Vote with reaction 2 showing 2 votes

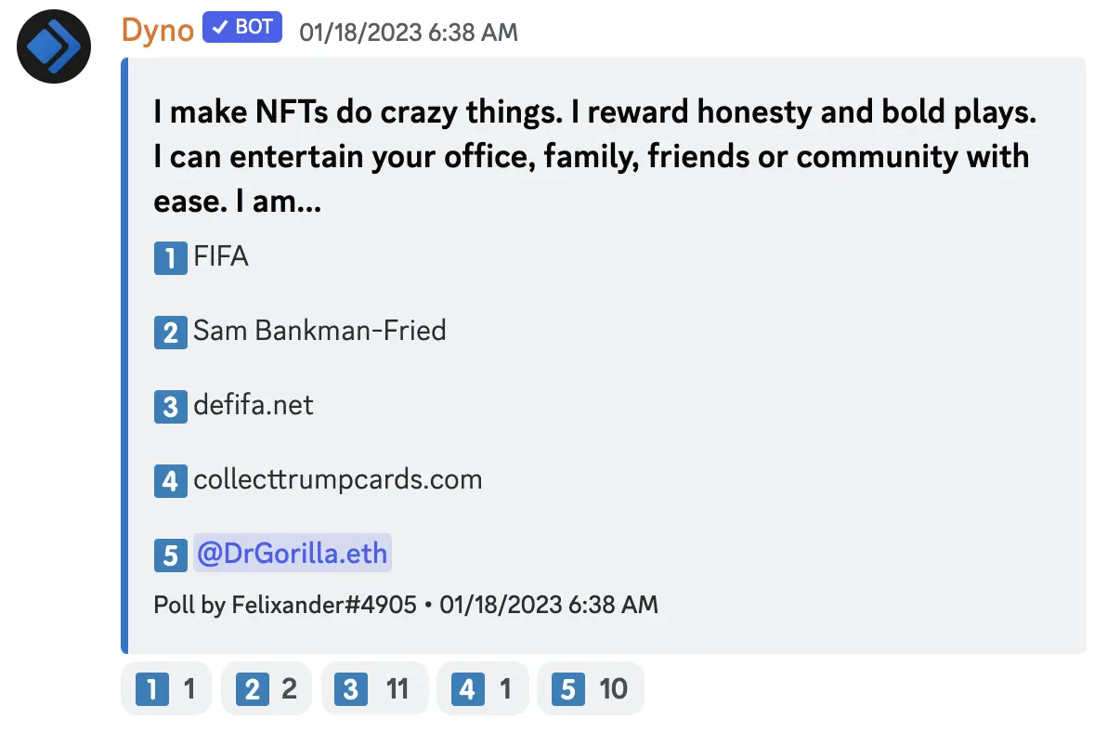click(267, 689)
